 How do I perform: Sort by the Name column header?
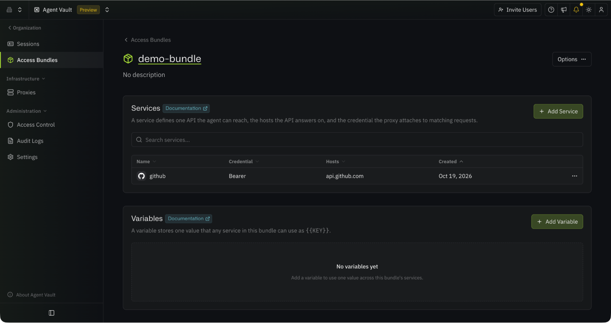(x=146, y=162)
